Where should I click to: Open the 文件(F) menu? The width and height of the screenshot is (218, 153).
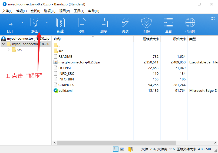coord(7,11)
